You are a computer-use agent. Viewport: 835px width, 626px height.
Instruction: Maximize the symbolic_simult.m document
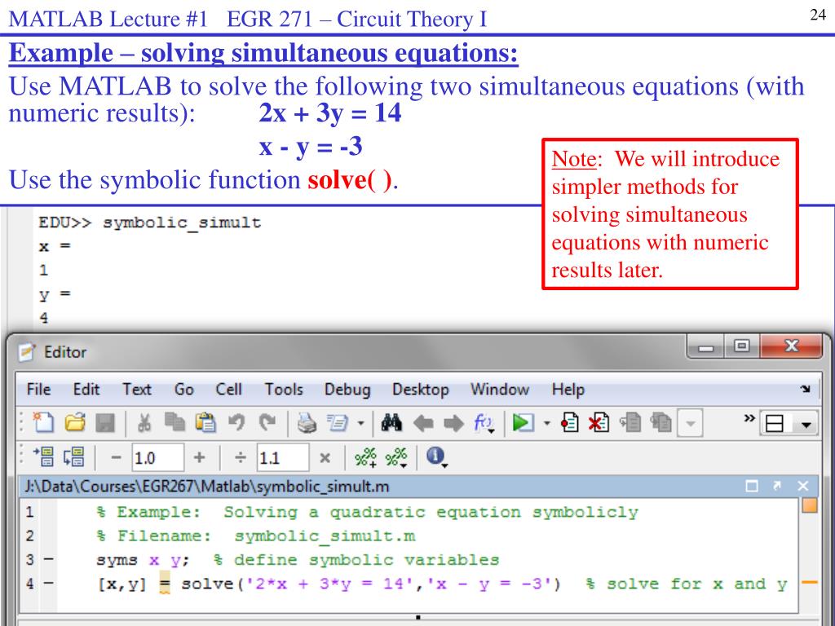(x=751, y=486)
